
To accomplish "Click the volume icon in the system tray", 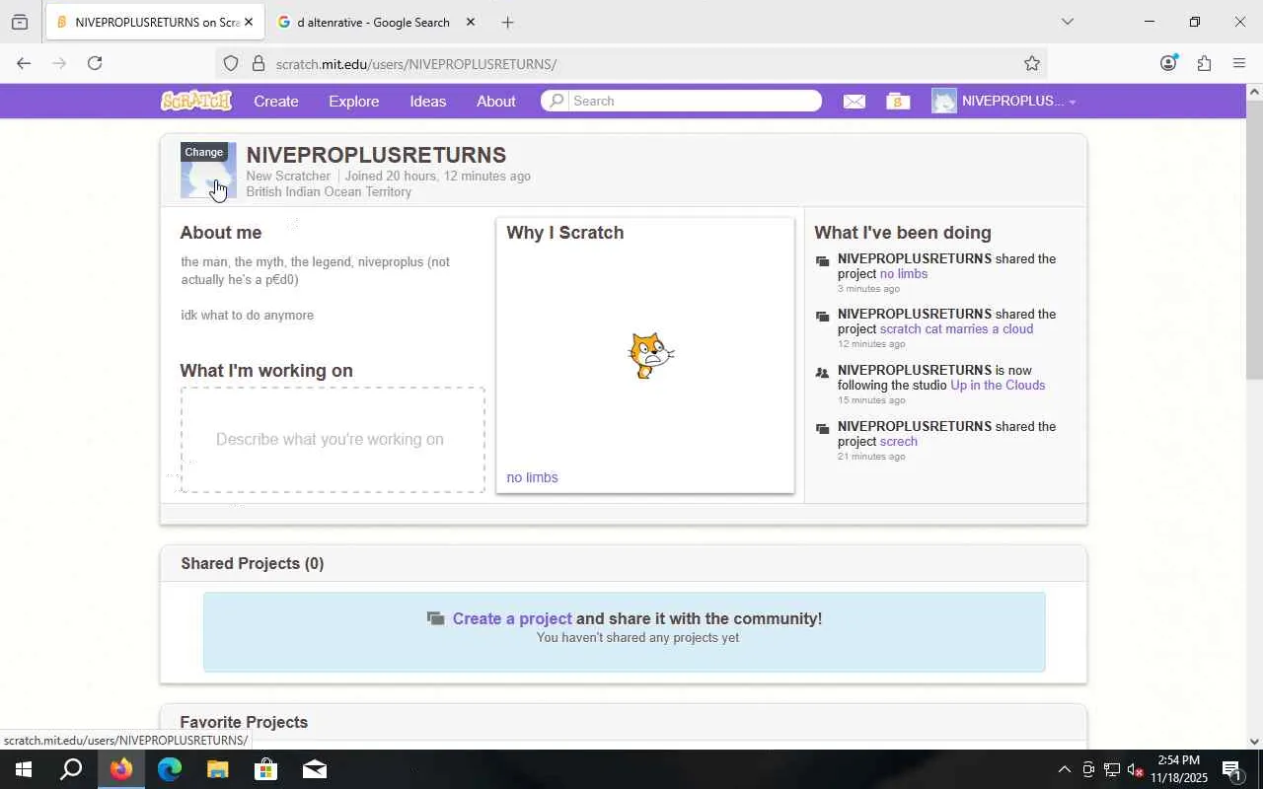I will [1136, 769].
